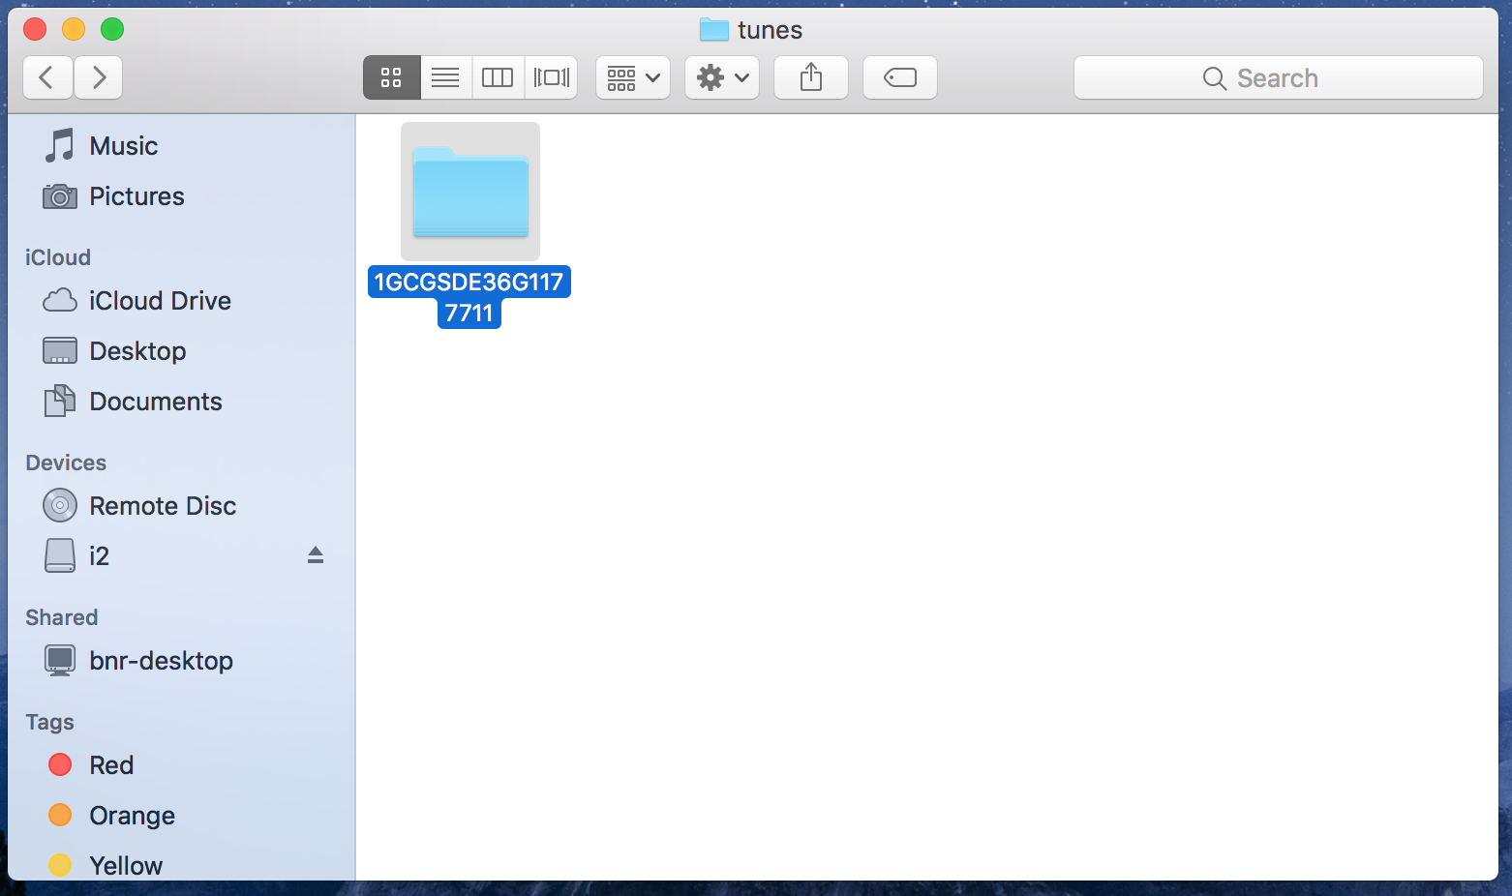Zoom the tunes window with green button
The width and height of the screenshot is (1512, 896).
pyautogui.click(x=112, y=29)
